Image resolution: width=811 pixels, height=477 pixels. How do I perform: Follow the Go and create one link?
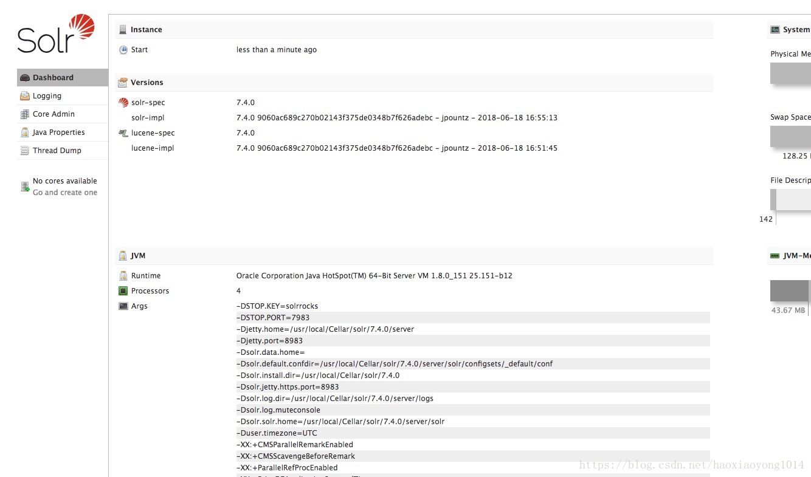coord(65,193)
